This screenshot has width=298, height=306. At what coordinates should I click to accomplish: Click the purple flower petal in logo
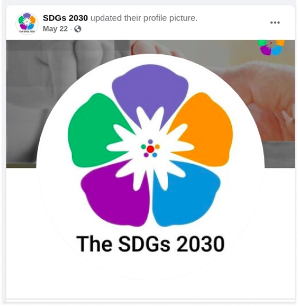tap(150, 88)
